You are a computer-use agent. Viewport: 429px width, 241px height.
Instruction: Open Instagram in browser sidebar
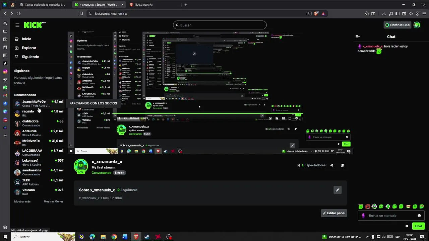pyautogui.click(x=5, y=72)
